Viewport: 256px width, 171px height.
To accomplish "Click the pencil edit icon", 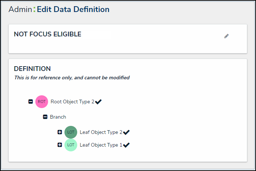I will [227, 36].
